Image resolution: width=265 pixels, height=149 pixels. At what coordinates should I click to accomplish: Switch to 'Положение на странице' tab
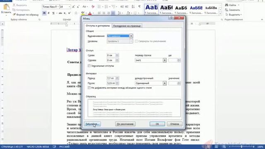(x=127, y=26)
